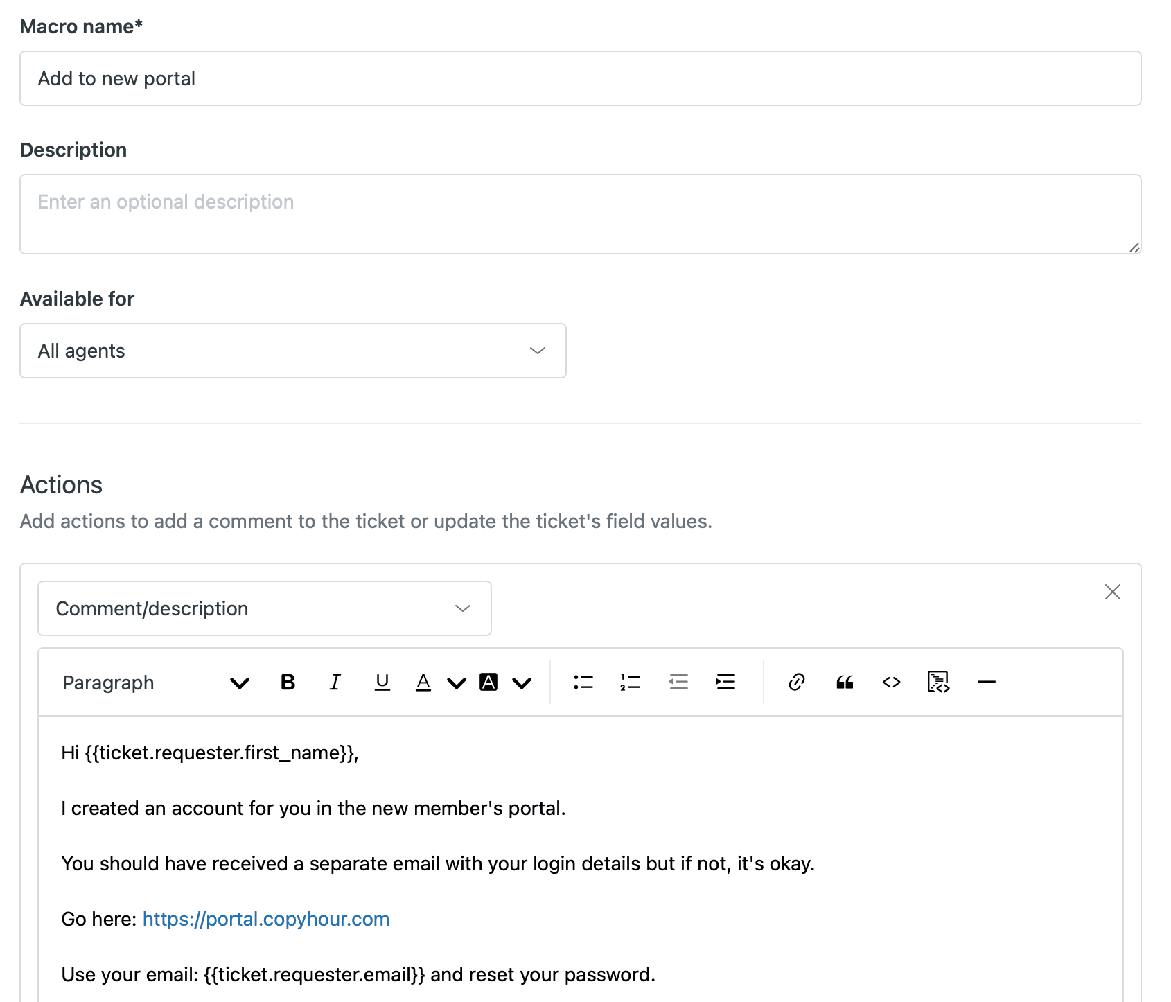The height and width of the screenshot is (1002, 1171).
Task: Open text color picker arrow
Action: click(x=456, y=683)
